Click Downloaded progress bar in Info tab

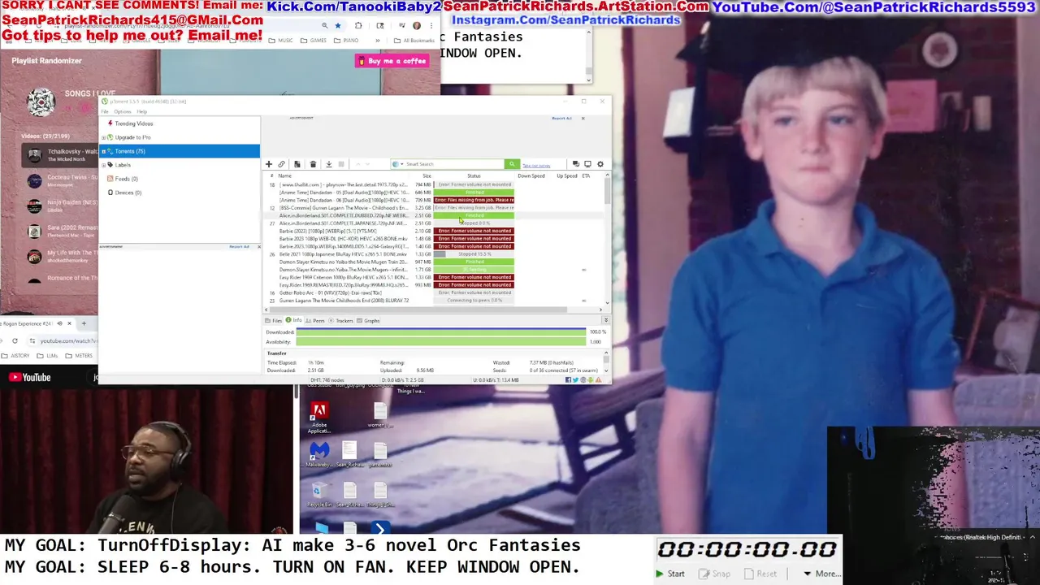[x=441, y=331]
